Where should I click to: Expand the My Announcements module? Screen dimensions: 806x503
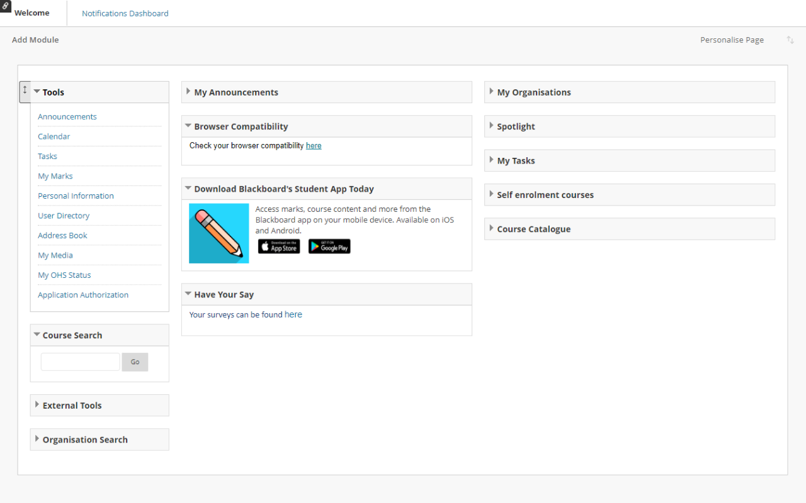(188, 92)
